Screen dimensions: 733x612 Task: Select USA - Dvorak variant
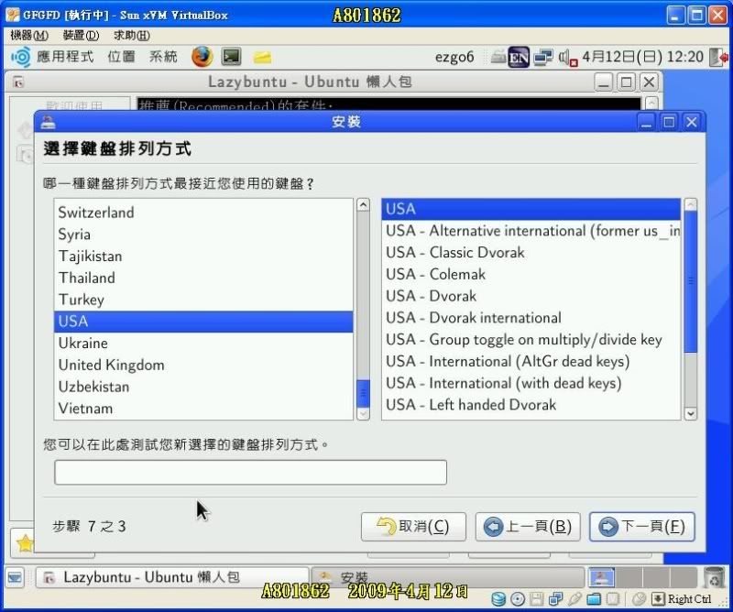(531, 296)
